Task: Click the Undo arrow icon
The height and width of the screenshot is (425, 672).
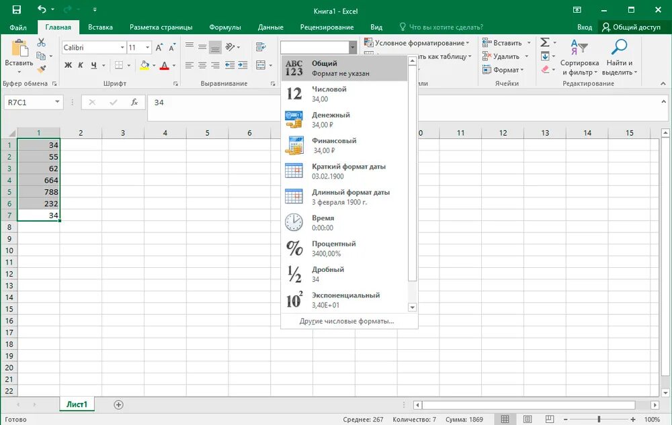Action: tap(42, 9)
